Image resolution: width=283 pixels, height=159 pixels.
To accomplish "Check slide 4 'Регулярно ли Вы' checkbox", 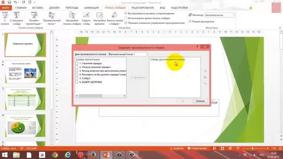I will click(x=76, y=75).
